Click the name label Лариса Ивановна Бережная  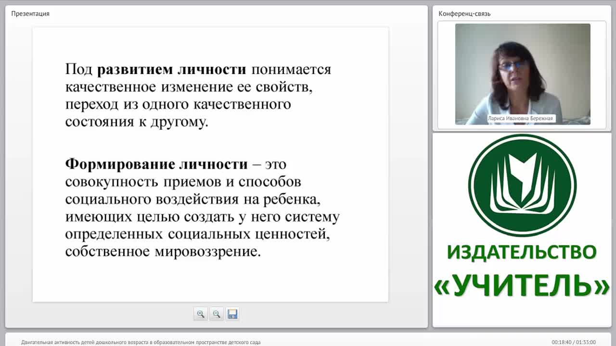tap(521, 118)
